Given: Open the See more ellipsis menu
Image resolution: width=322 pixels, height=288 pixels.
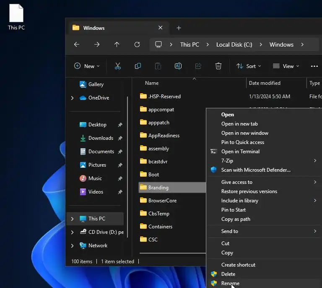Looking at the screenshot, I should [314, 66].
